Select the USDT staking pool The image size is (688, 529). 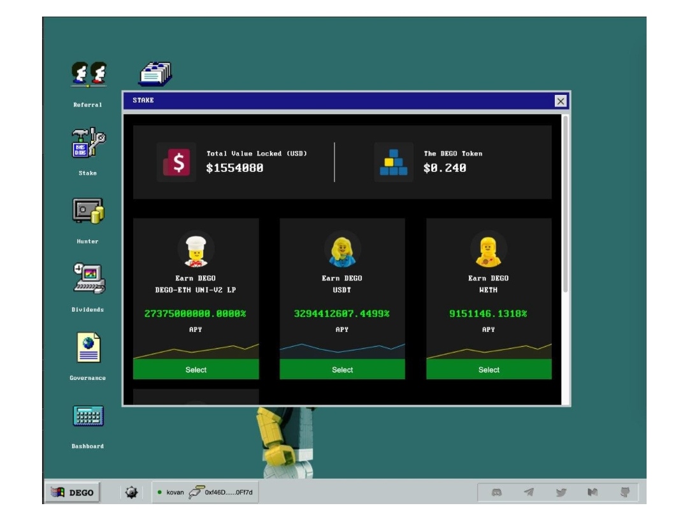tap(342, 370)
